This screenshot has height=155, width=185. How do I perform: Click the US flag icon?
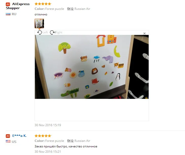click(8, 141)
